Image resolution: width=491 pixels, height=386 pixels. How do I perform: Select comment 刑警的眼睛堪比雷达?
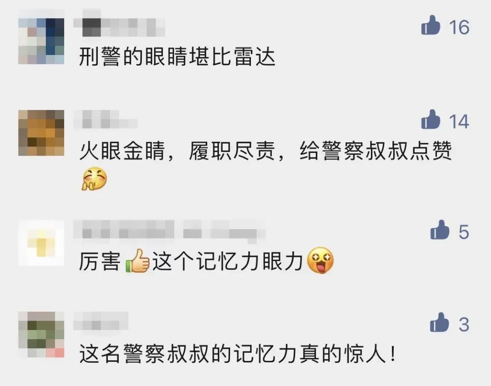[x=177, y=58]
